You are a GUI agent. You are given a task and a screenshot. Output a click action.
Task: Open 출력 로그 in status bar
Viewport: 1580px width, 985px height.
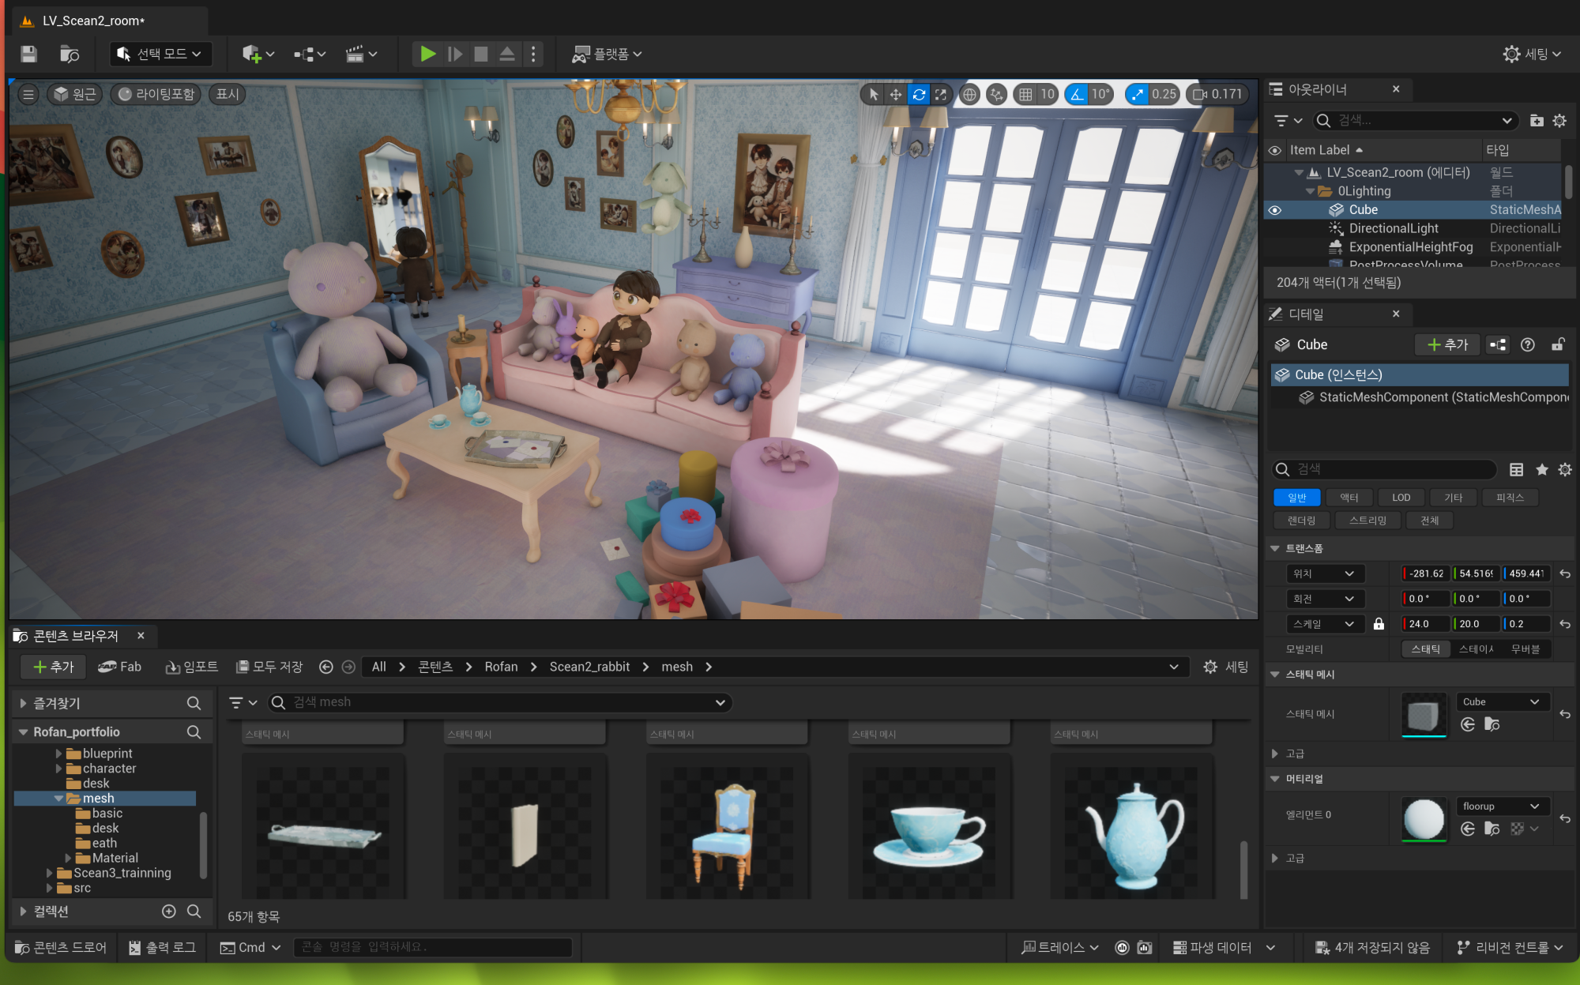click(x=162, y=947)
